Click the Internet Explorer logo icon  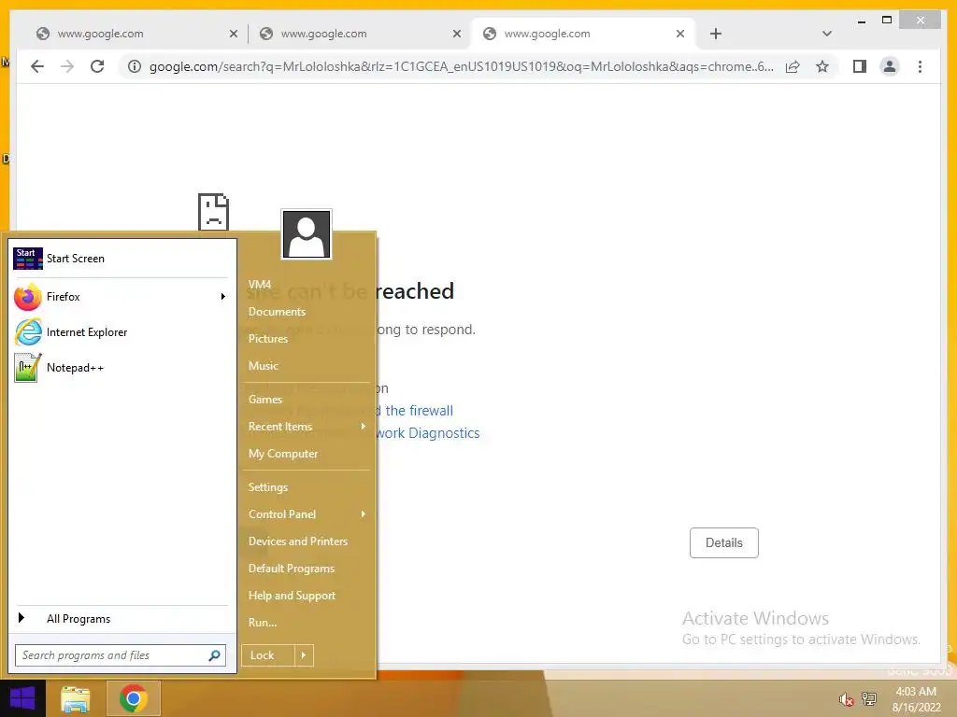pyautogui.click(x=28, y=332)
